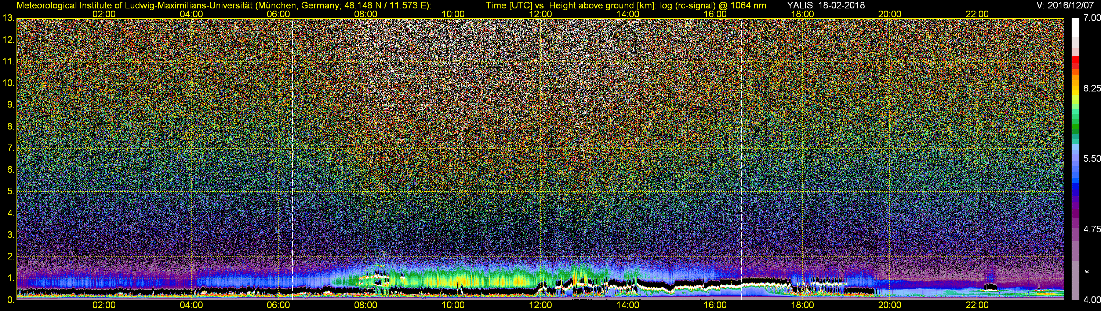
Task: Click height axis label '8.'
Action: [11, 127]
